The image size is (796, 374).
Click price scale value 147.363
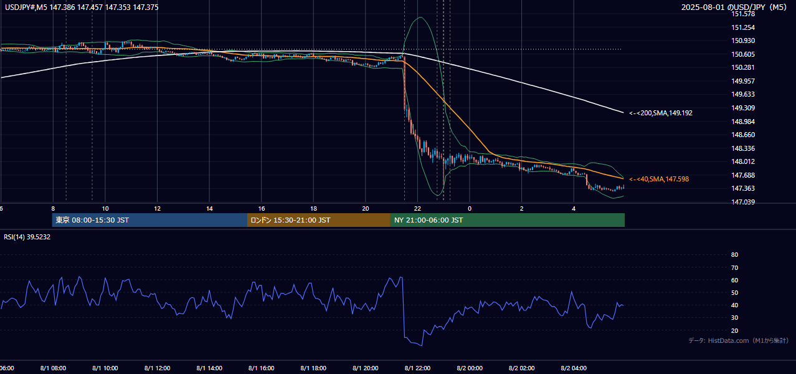pos(743,188)
